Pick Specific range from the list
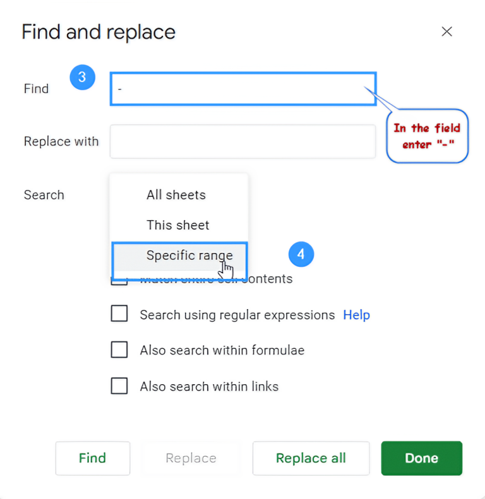The image size is (485, 499). [189, 255]
